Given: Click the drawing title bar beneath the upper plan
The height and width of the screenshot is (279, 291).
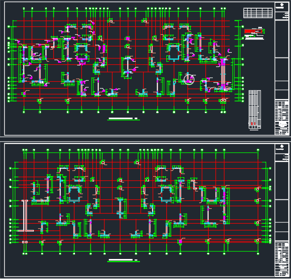Looking at the screenshot, I should [124, 119].
